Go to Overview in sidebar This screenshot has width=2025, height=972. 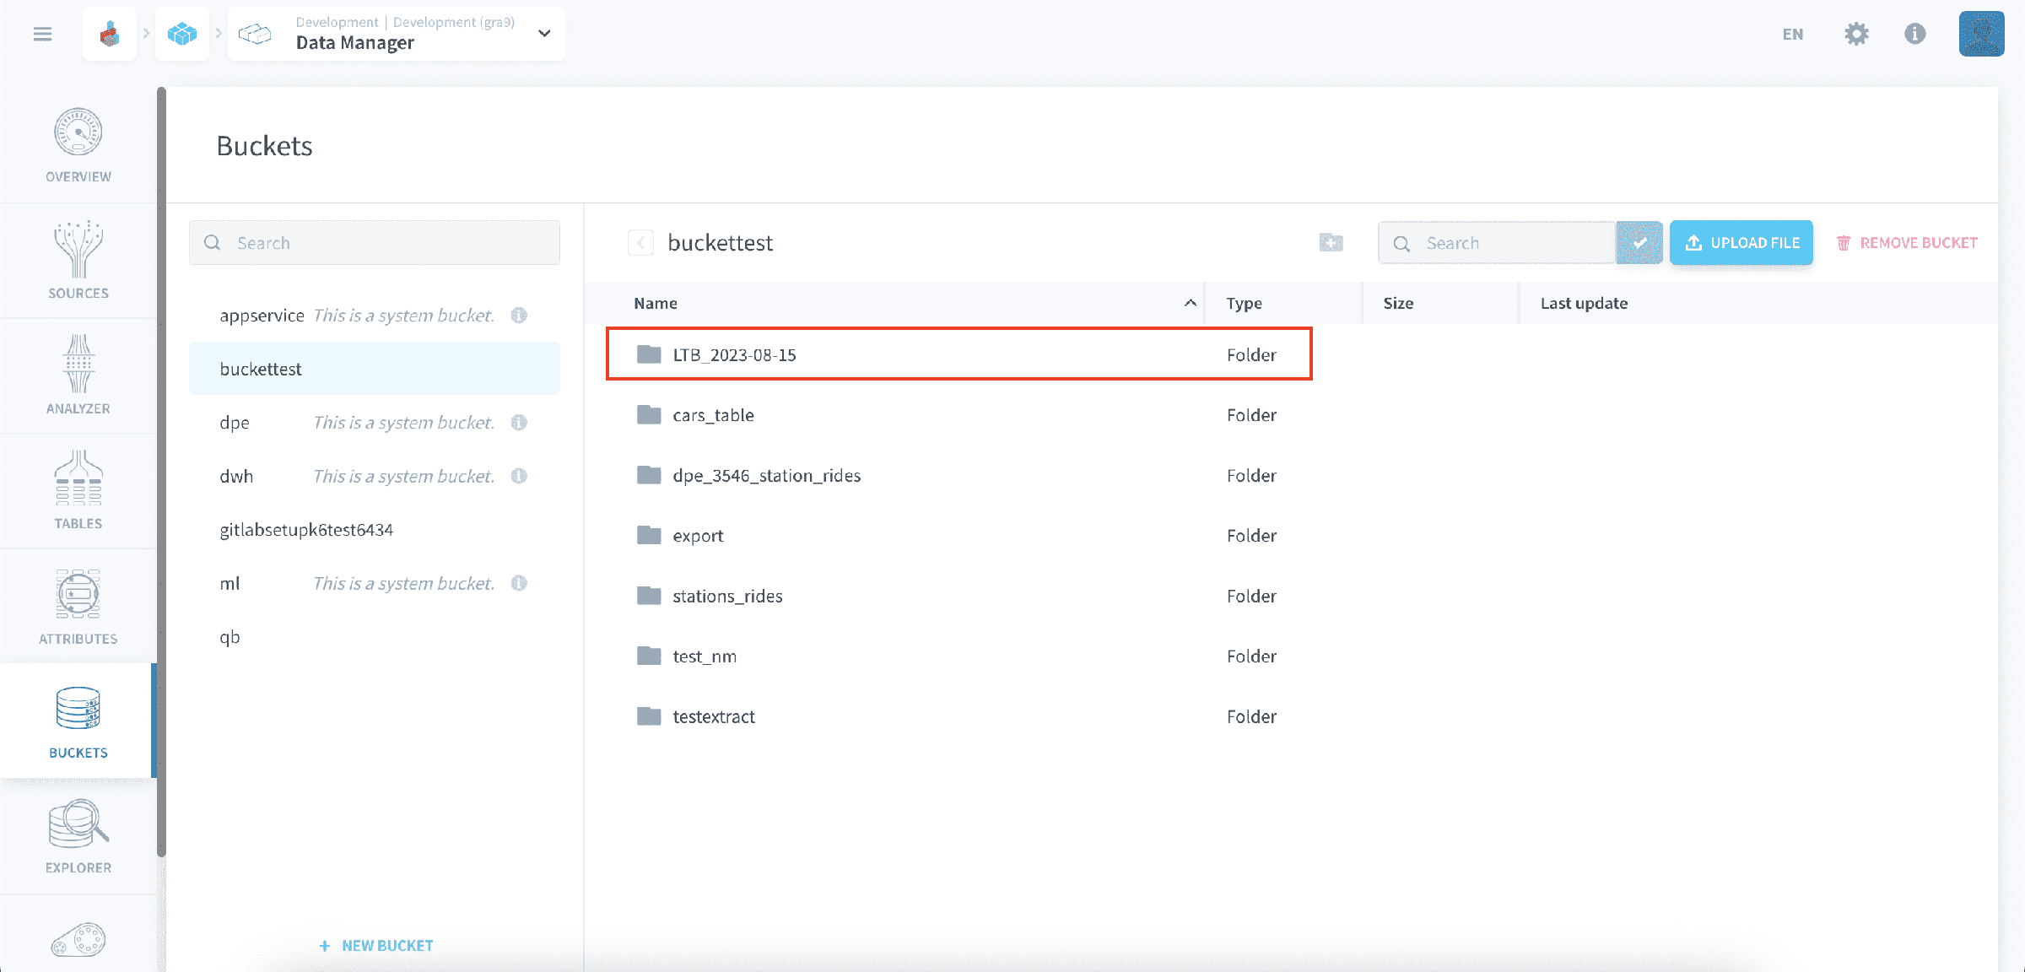coord(78,145)
